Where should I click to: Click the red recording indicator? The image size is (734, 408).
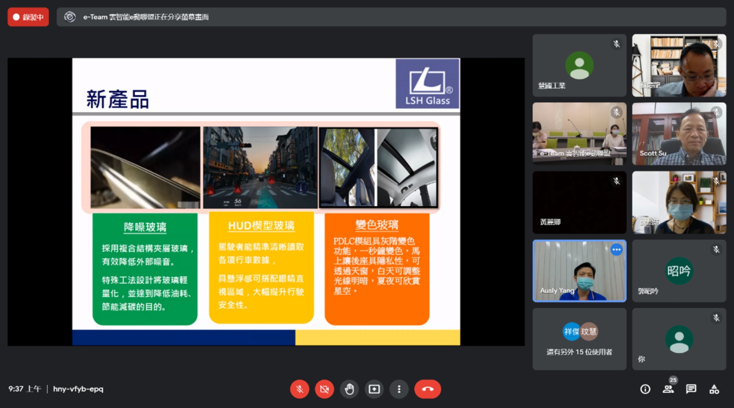click(x=28, y=17)
